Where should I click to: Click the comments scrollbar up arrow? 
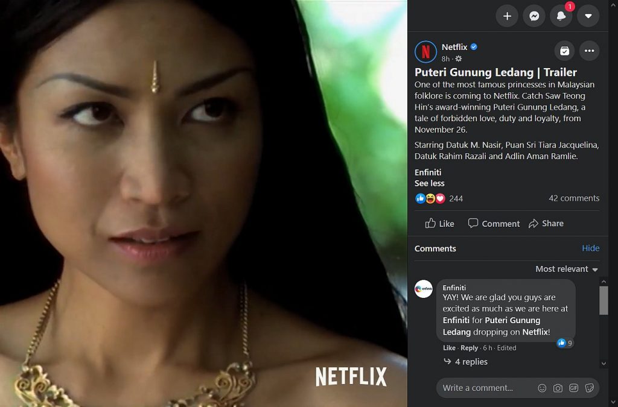click(604, 282)
